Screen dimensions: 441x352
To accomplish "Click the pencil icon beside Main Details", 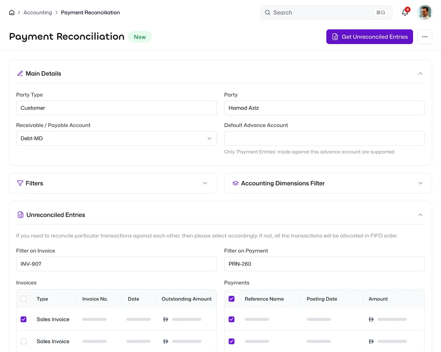I will click(x=20, y=73).
